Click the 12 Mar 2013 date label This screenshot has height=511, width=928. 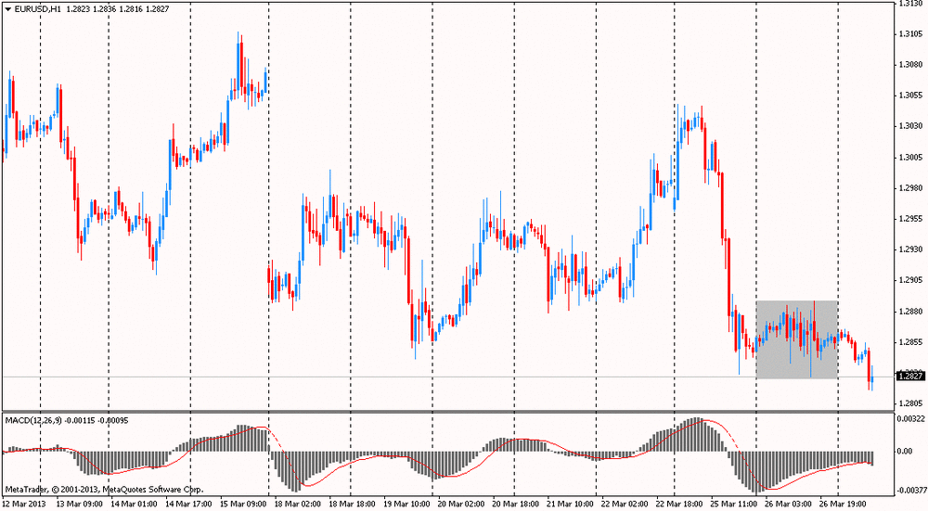pyautogui.click(x=24, y=504)
